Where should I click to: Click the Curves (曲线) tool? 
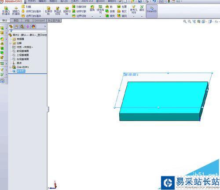(142, 8)
